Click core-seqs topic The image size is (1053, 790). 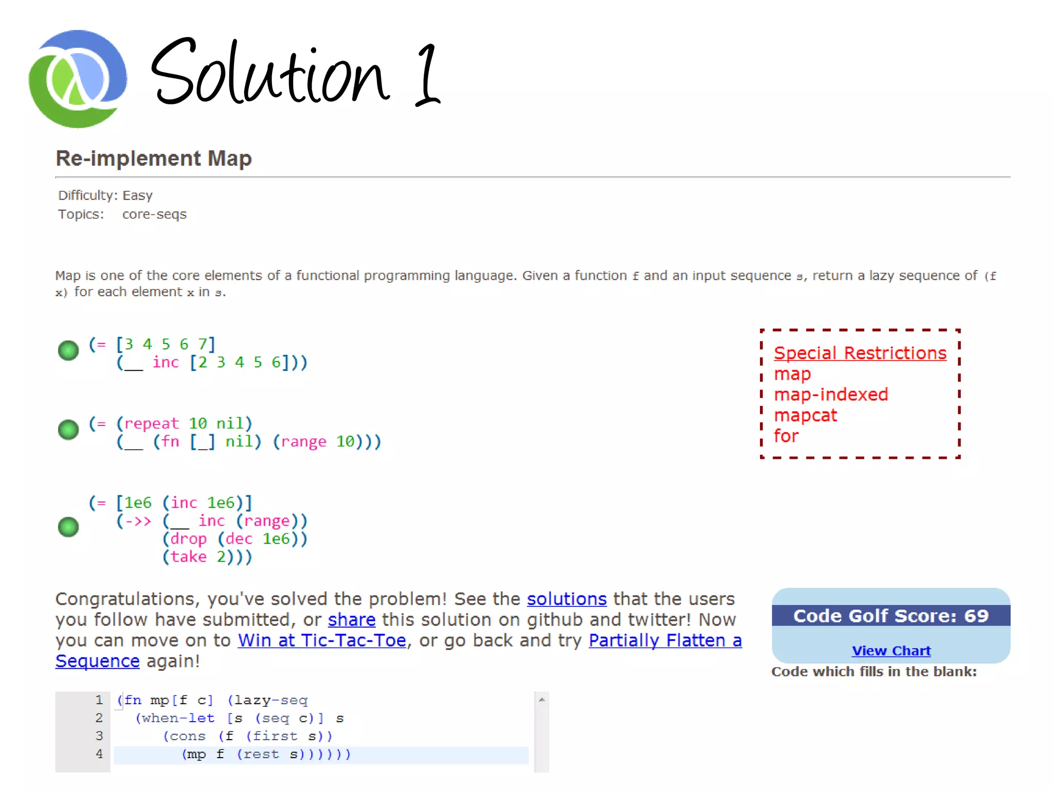154,214
